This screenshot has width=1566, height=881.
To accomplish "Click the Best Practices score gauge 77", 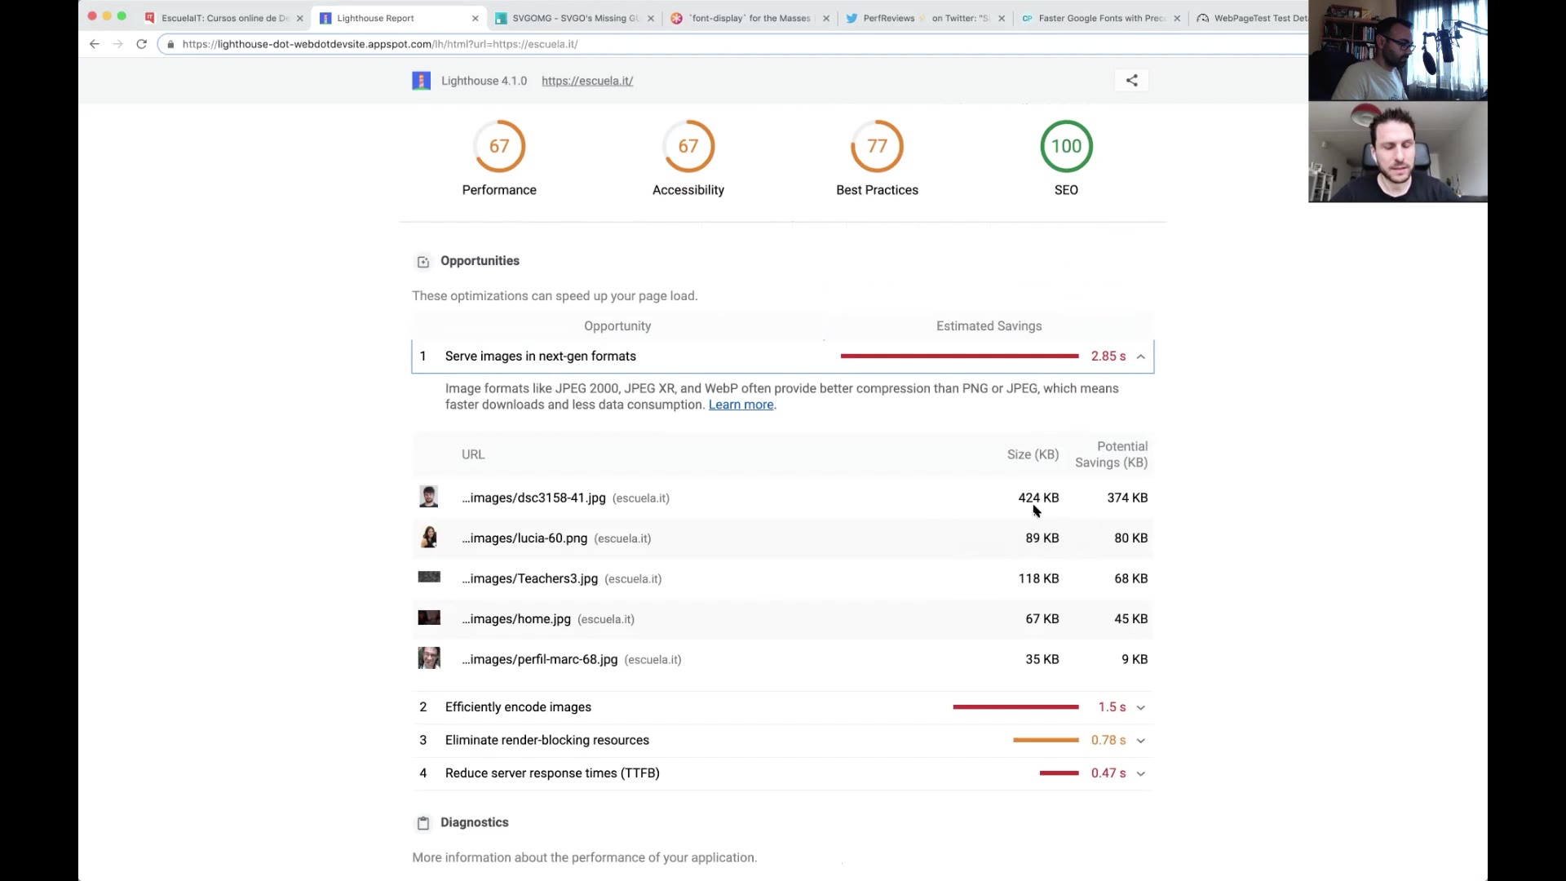I will (877, 146).
